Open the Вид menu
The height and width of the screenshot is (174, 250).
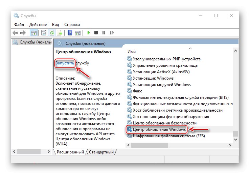tap(55, 25)
